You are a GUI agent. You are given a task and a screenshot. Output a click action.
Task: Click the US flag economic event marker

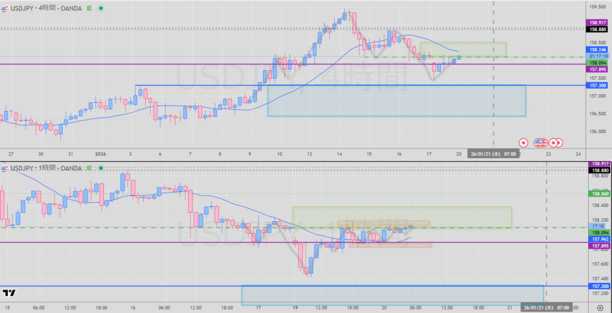(539, 142)
